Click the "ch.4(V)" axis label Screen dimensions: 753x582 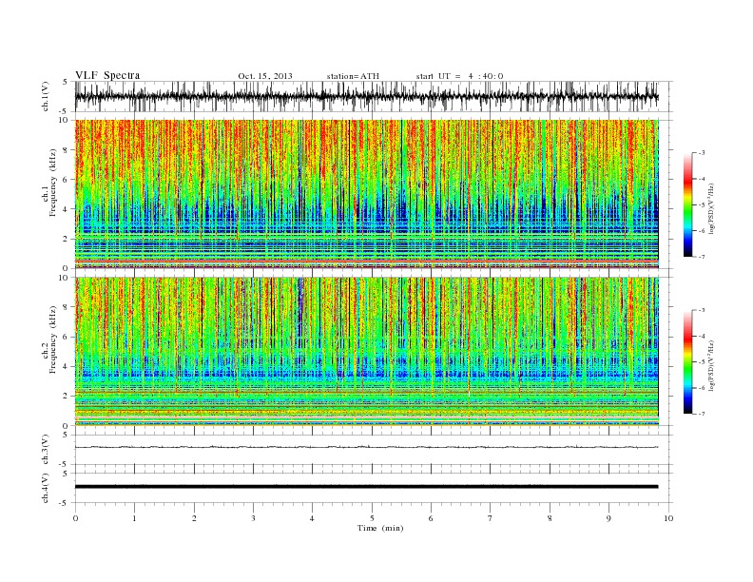46,488
